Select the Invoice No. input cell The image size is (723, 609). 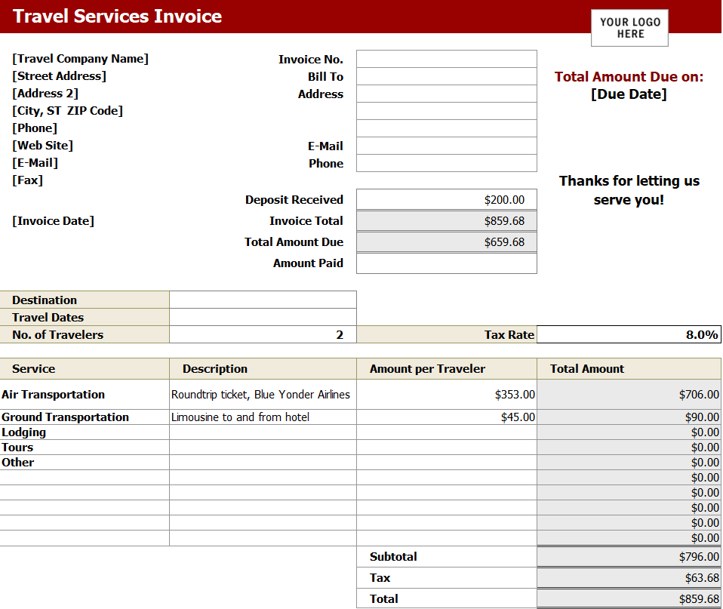click(446, 59)
